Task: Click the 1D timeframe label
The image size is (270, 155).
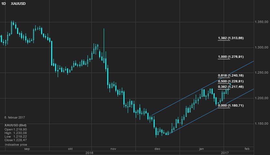Action: coord(4,4)
